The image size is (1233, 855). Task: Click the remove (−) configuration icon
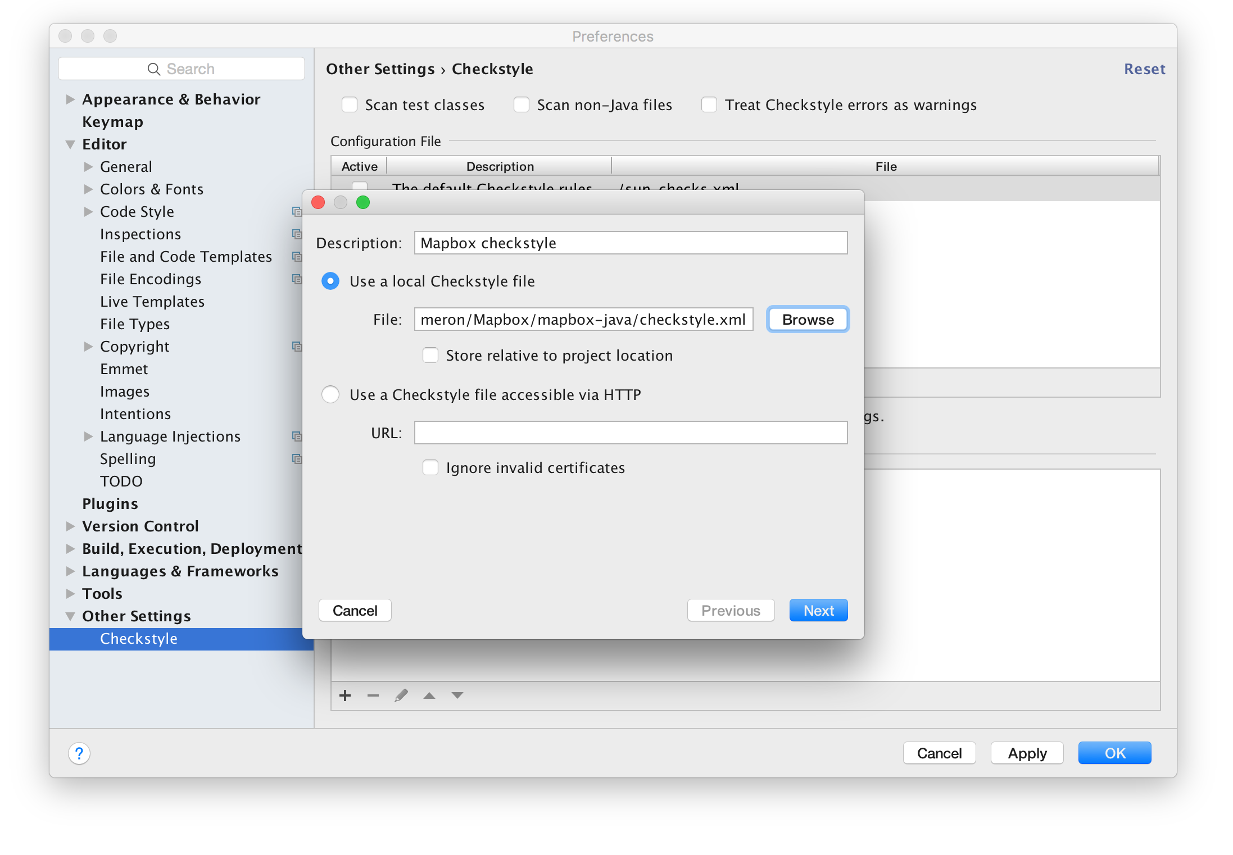[373, 695]
